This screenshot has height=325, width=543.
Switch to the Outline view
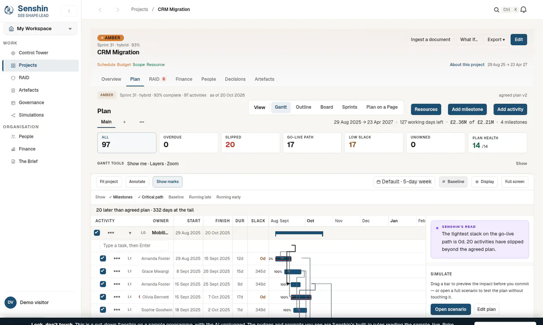pos(304,107)
